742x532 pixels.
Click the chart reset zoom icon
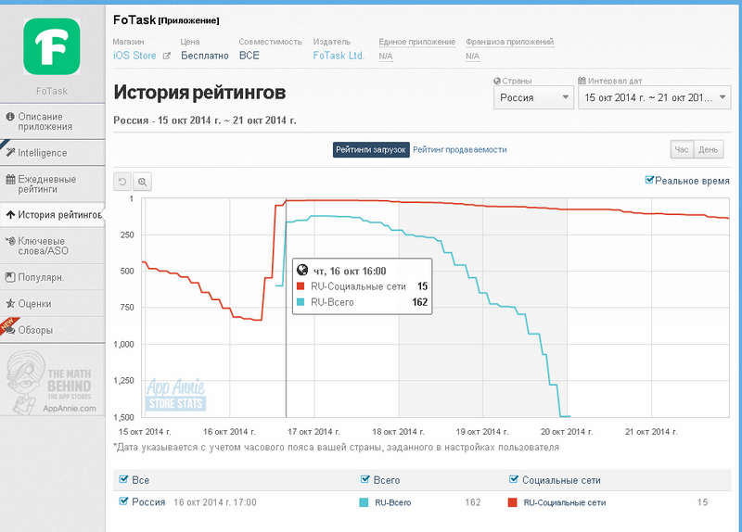pyautogui.click(x=122, y=182)
